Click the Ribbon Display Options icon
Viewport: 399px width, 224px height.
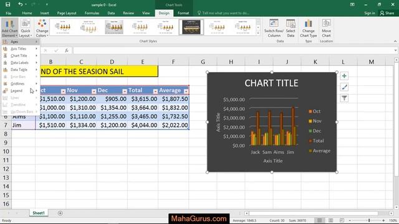pos(352,4)
